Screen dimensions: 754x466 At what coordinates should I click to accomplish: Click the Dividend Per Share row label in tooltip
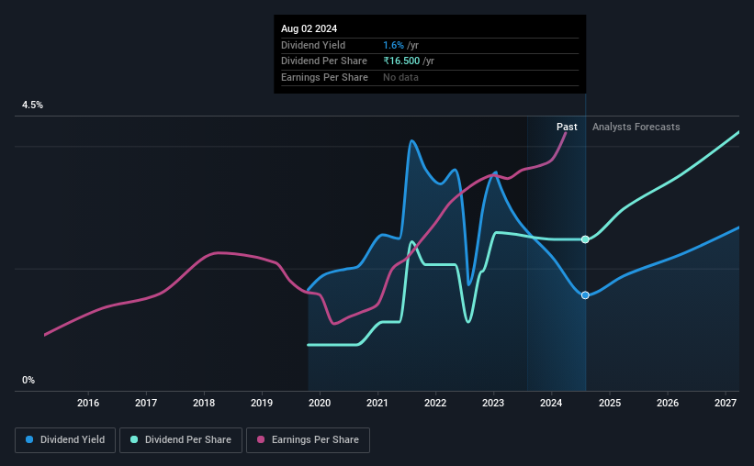click(323, 61)
